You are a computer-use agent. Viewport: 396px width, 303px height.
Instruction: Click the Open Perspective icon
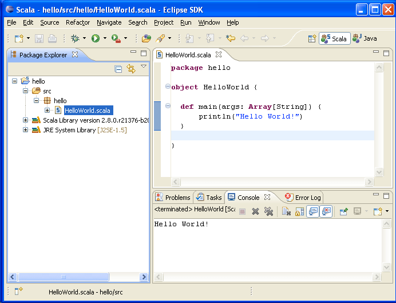click(312, 39)
